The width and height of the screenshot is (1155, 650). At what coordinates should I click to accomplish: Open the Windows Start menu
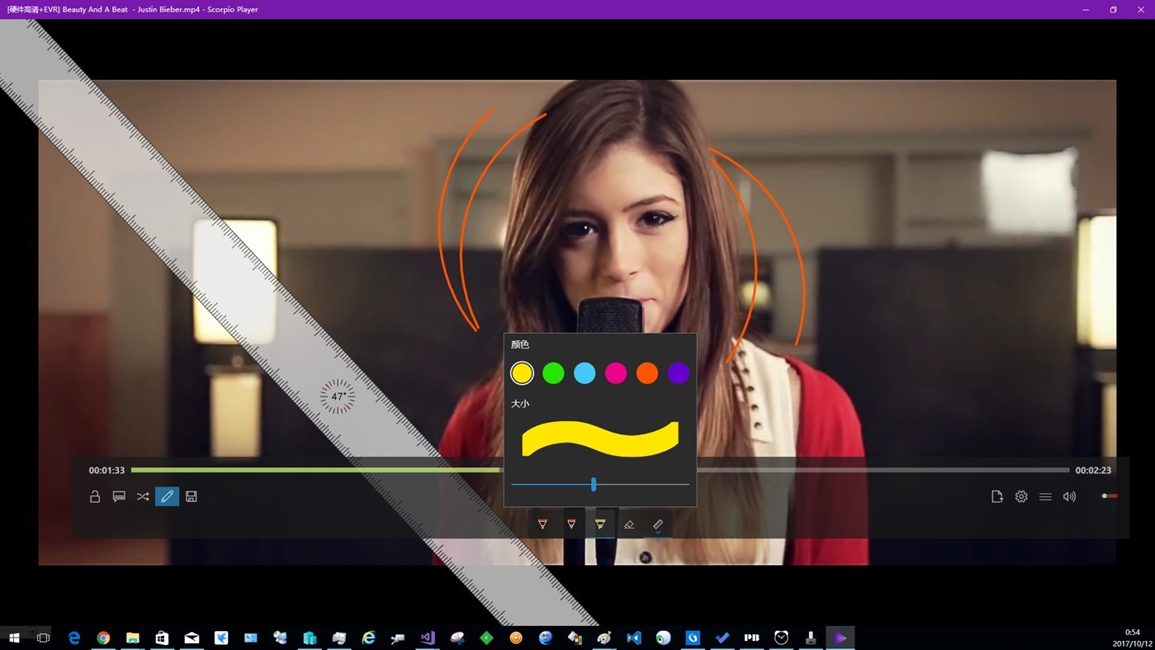(x=14, y=638)
